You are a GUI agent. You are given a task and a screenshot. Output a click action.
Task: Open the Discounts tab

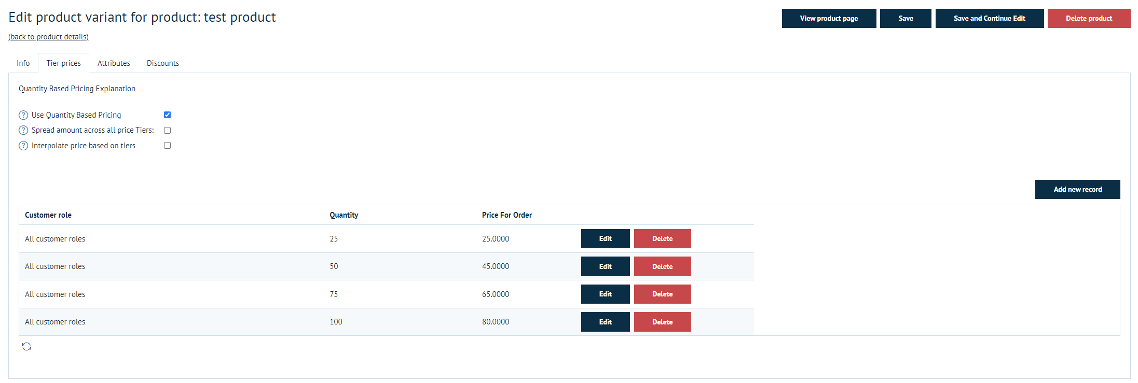pos(162,63)
